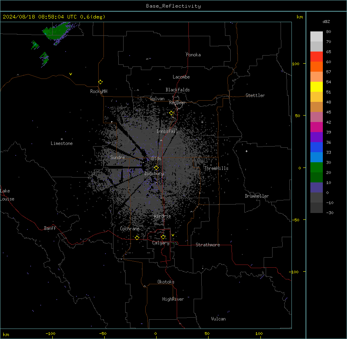Click the RockyMH label
This screenshot has height=339, width=347.
pyautogui.click(x=99, y=91)
